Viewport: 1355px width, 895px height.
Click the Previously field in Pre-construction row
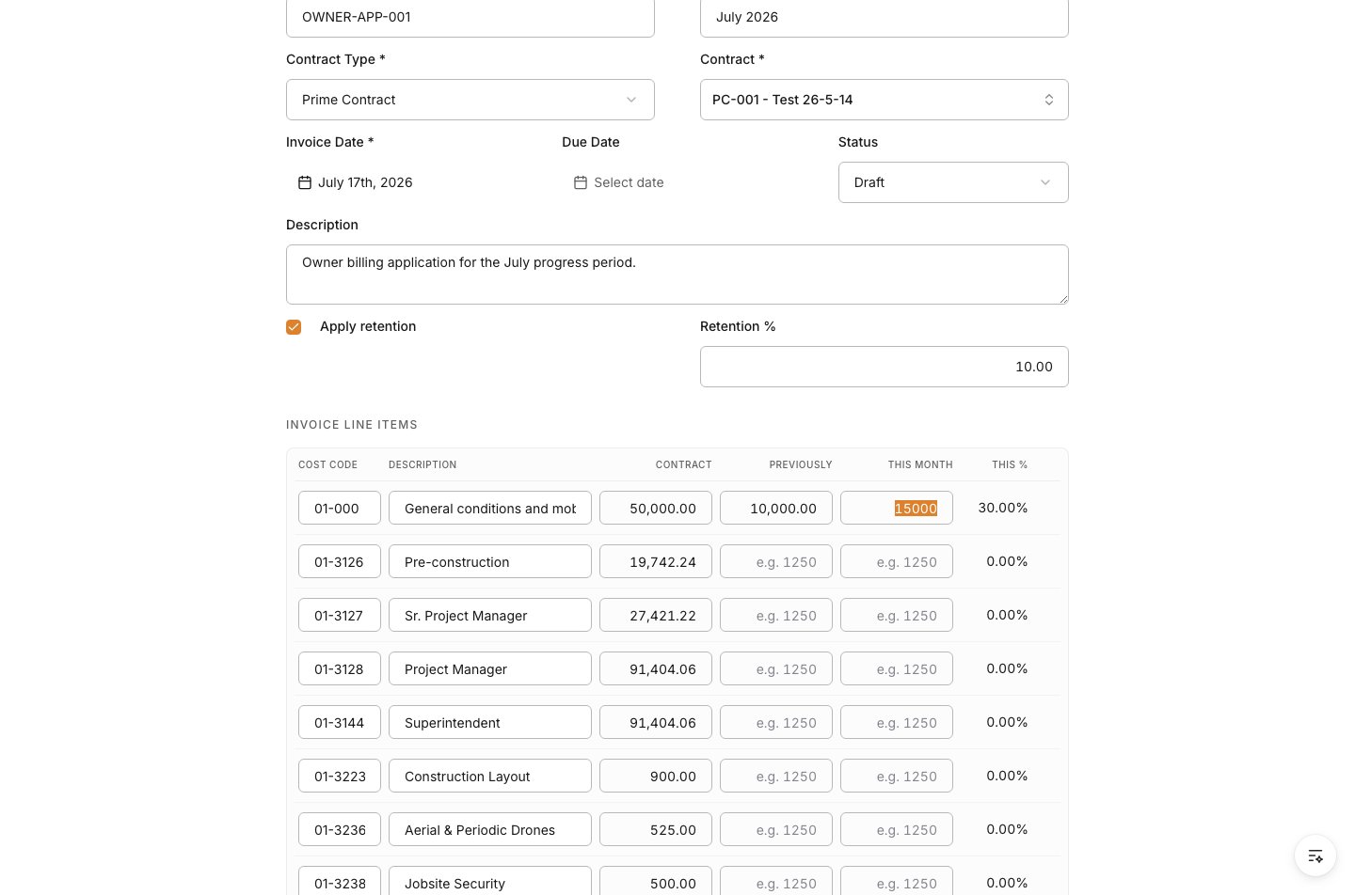click(776, 561)
